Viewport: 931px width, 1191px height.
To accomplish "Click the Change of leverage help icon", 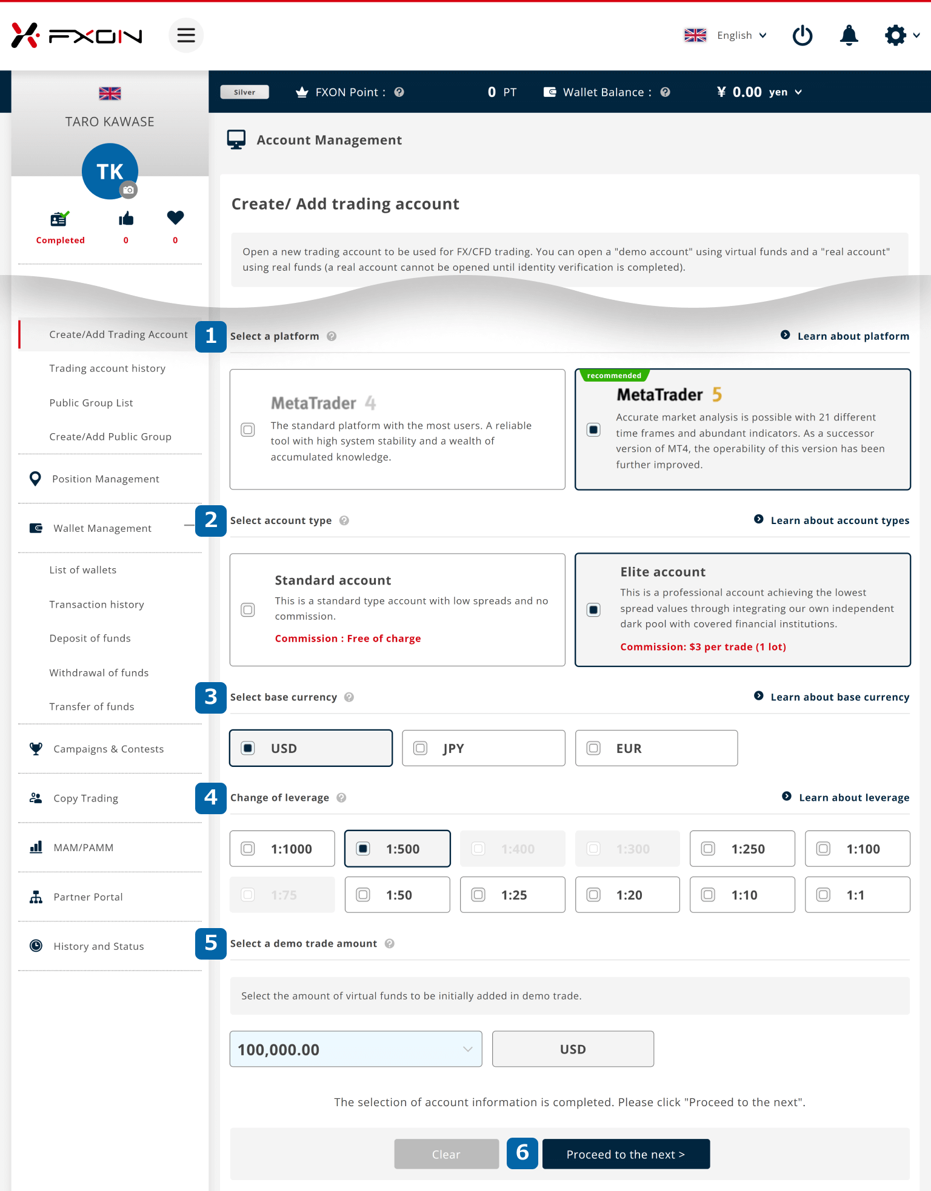I will [x=341, y=798].
